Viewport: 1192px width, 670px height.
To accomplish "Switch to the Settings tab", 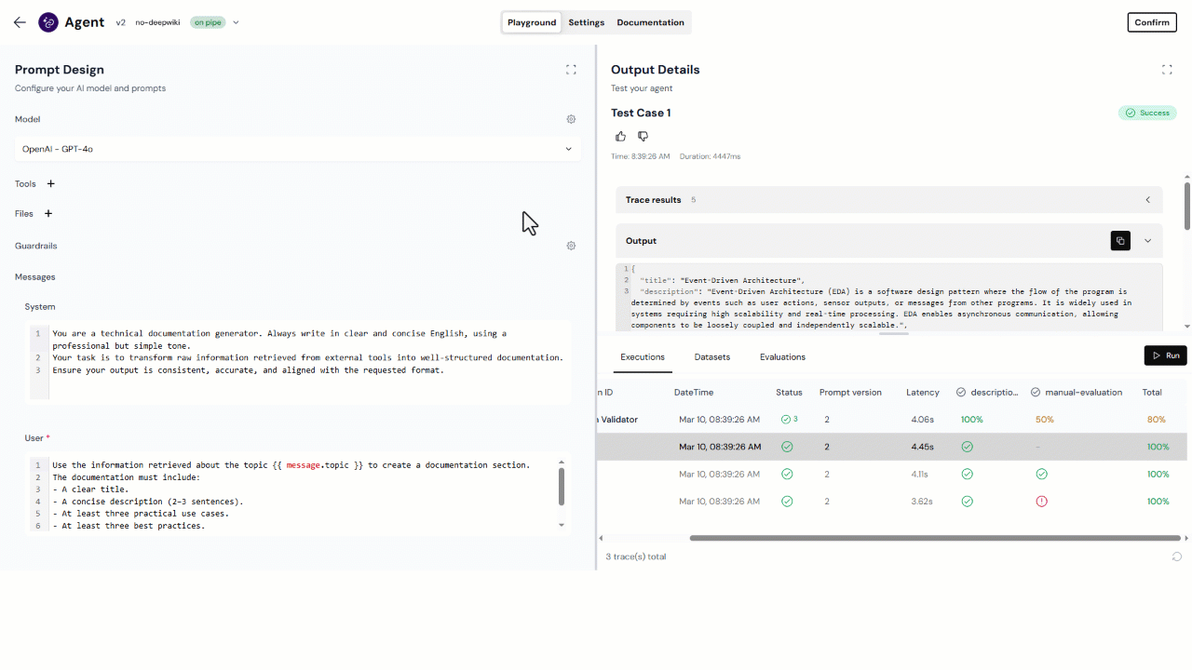I will [586, 22].
